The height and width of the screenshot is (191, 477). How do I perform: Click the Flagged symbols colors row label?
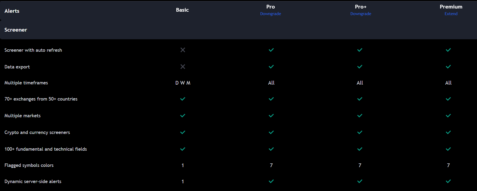coord(29,165)
